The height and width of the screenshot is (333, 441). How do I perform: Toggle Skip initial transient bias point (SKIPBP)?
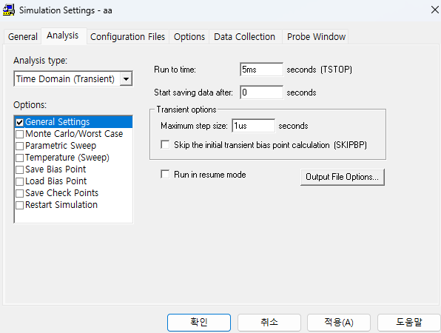165,144
